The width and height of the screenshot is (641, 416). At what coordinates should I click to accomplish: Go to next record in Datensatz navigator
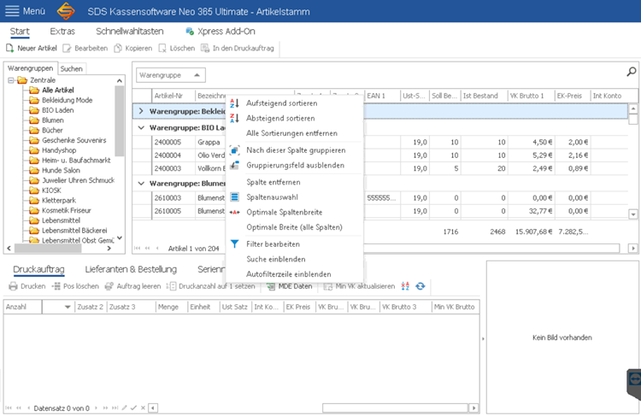(x=96, y=407)
